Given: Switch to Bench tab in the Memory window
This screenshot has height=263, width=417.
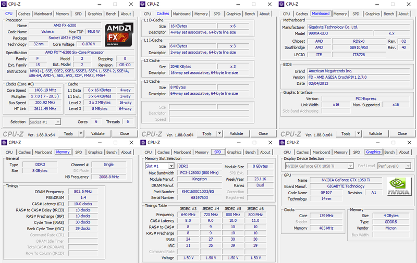Looking at the screenshot, I should click(x=111, y=152).
